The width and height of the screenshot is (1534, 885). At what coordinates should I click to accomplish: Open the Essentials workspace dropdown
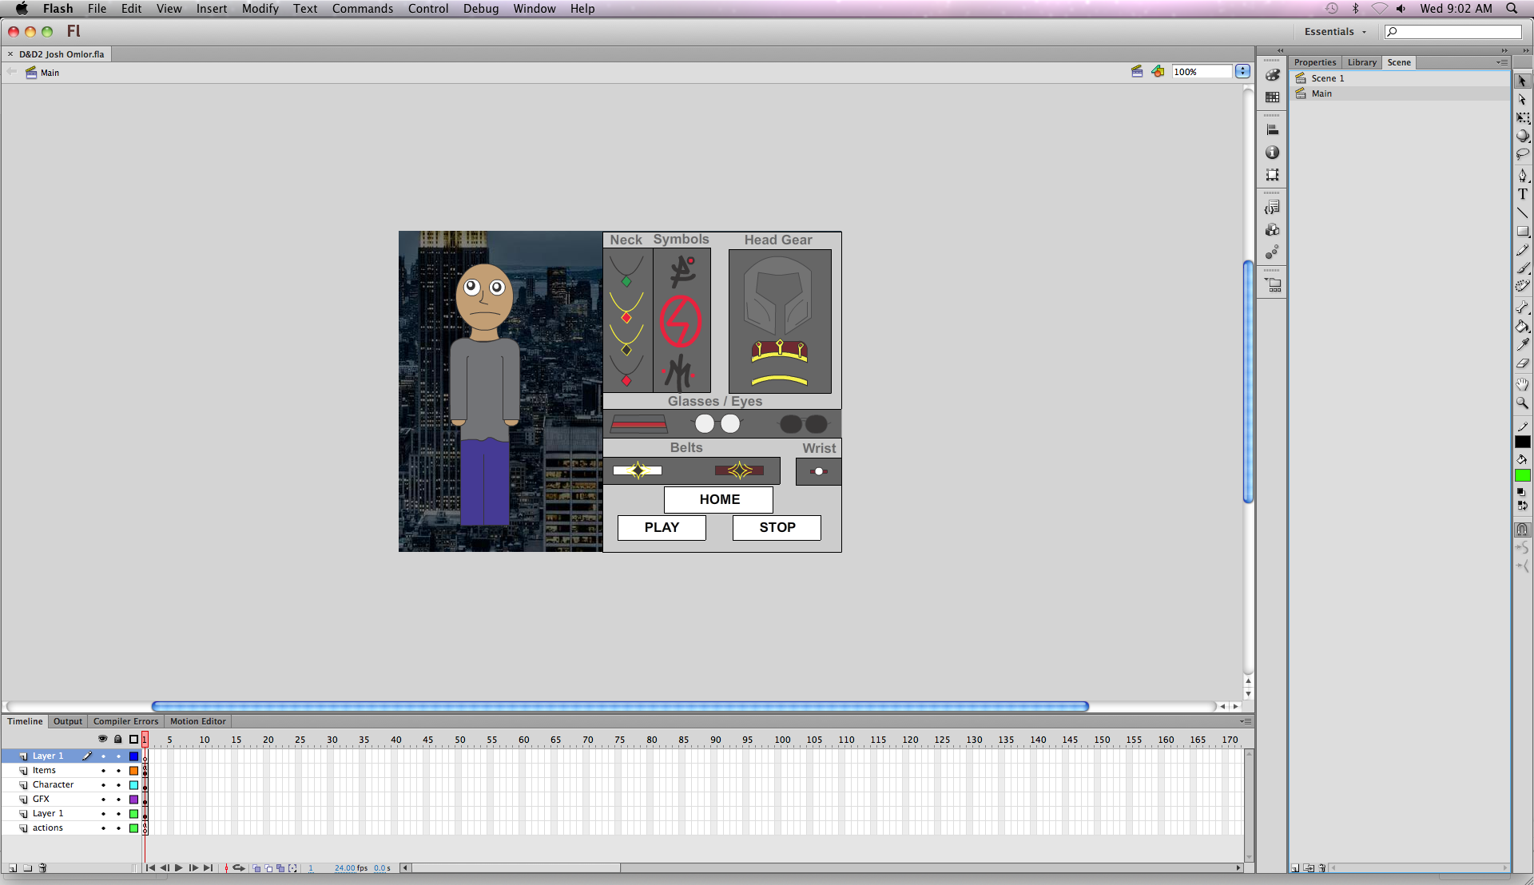coord(1335,32)
